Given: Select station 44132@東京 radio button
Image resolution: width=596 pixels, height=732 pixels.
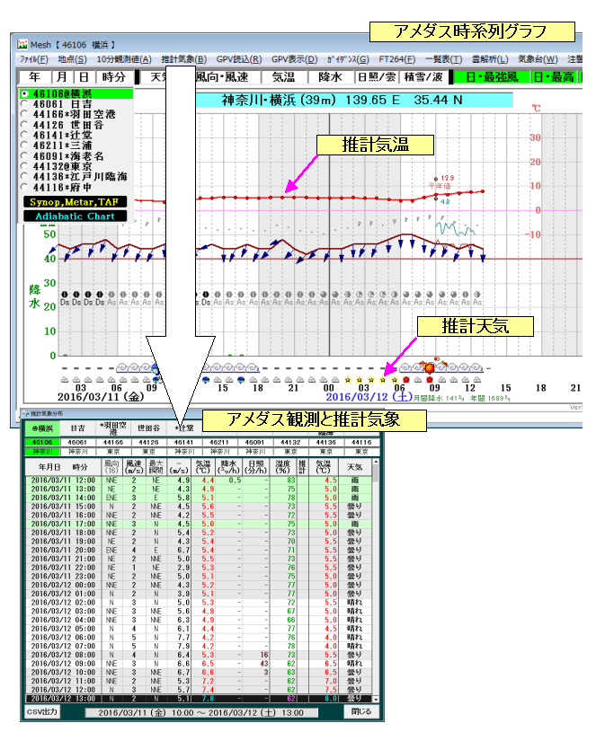Looking at the screenshot, I should [25, 166].
